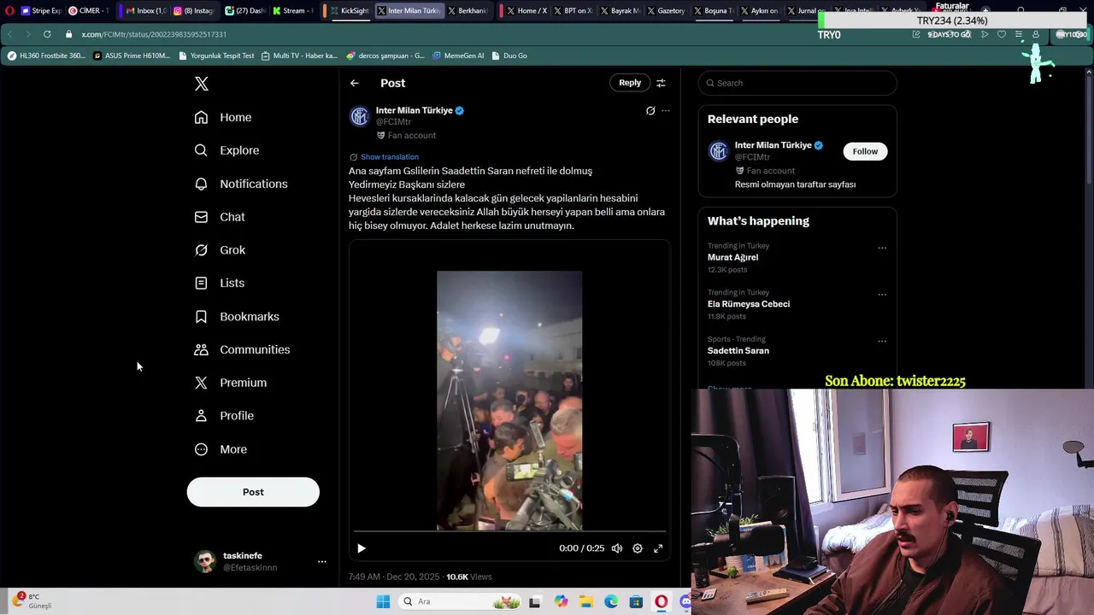Switch to the Home / X browser tab
This screenshot has height=615, width=1094.
526,11
